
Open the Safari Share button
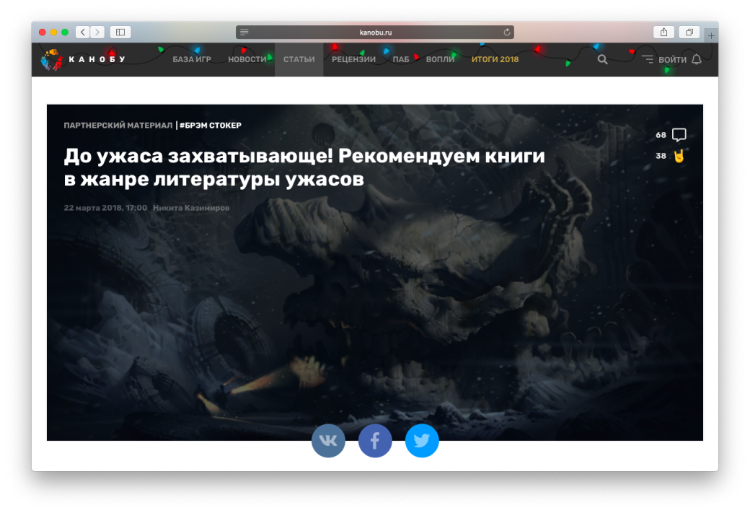[664, 32]
